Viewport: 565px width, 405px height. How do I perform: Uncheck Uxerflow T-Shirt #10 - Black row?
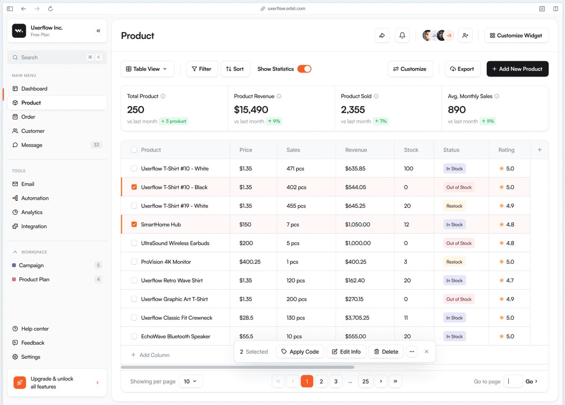pyautogui.click(x=134, y=187)
